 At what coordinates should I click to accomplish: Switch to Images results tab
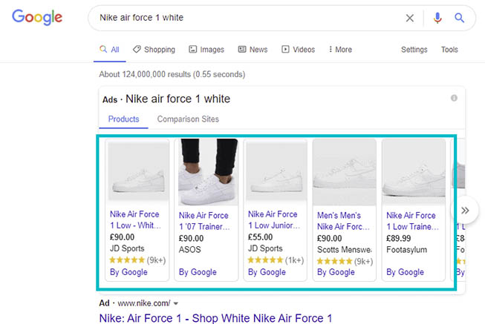tap(206, 50)
